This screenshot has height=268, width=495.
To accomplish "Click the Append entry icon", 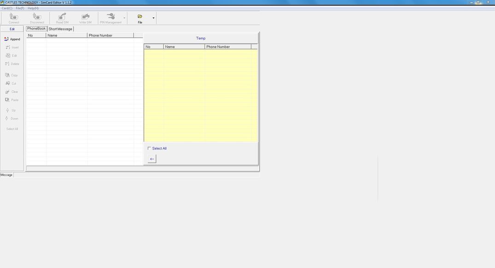I will [x=12, y=39].
